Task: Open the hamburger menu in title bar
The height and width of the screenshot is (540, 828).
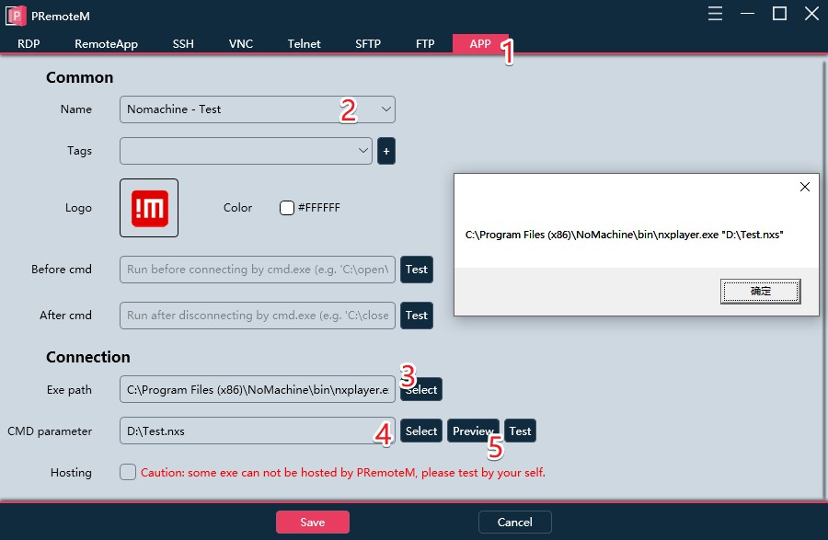Action: coord(715,13)
